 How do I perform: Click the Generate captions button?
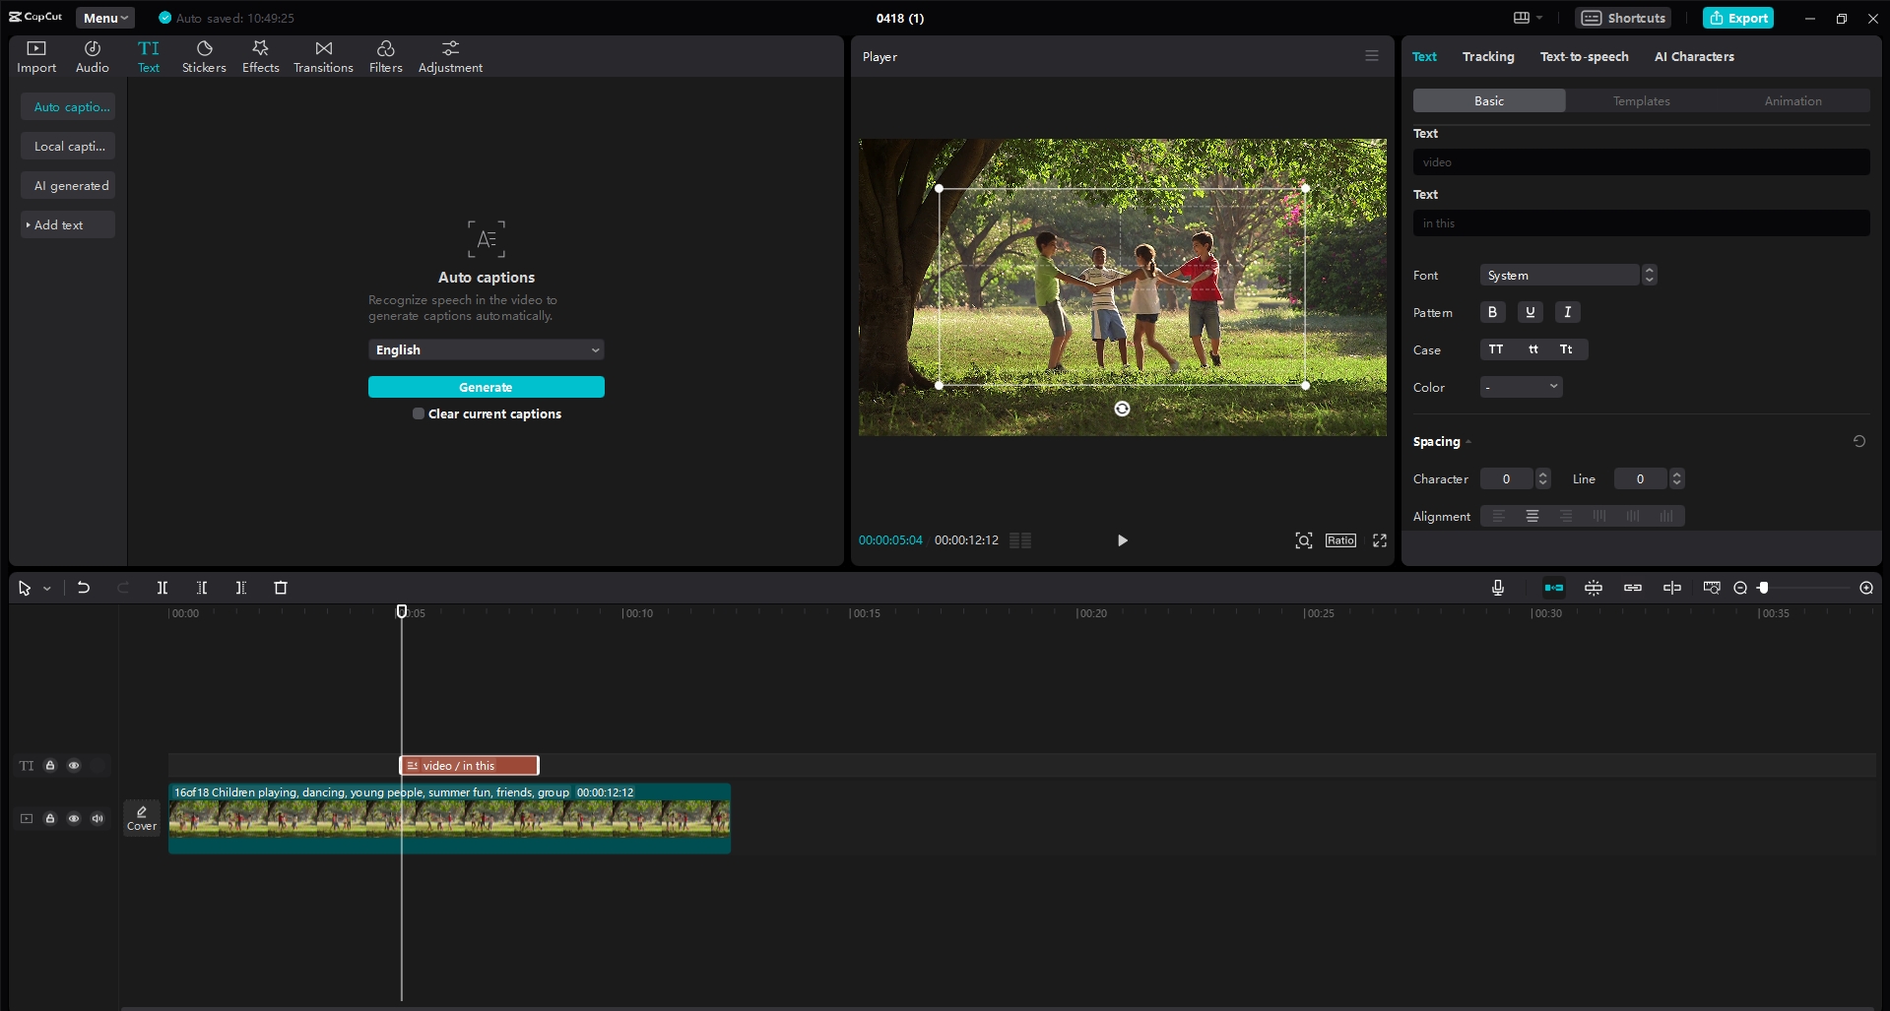coord(487,387)
